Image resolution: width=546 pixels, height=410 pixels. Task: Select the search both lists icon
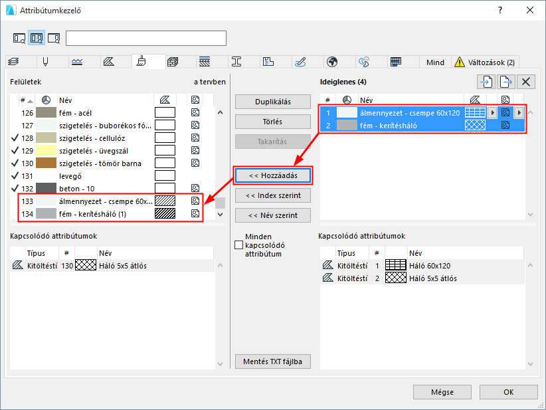point(37,38)
